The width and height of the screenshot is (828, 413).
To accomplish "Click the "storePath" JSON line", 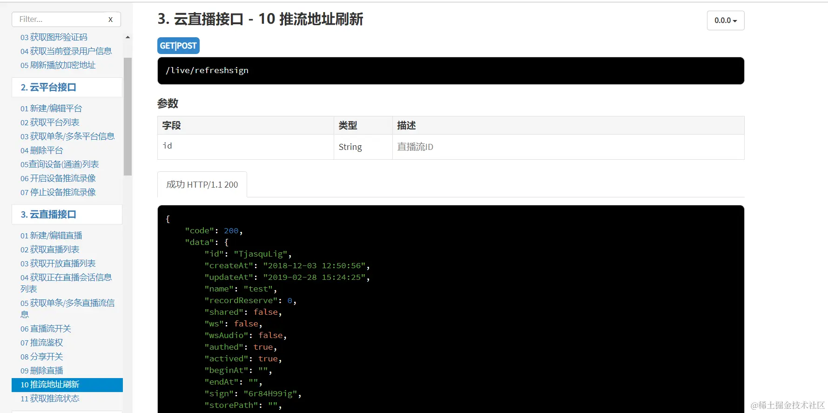I will click(x=243, y=405).
